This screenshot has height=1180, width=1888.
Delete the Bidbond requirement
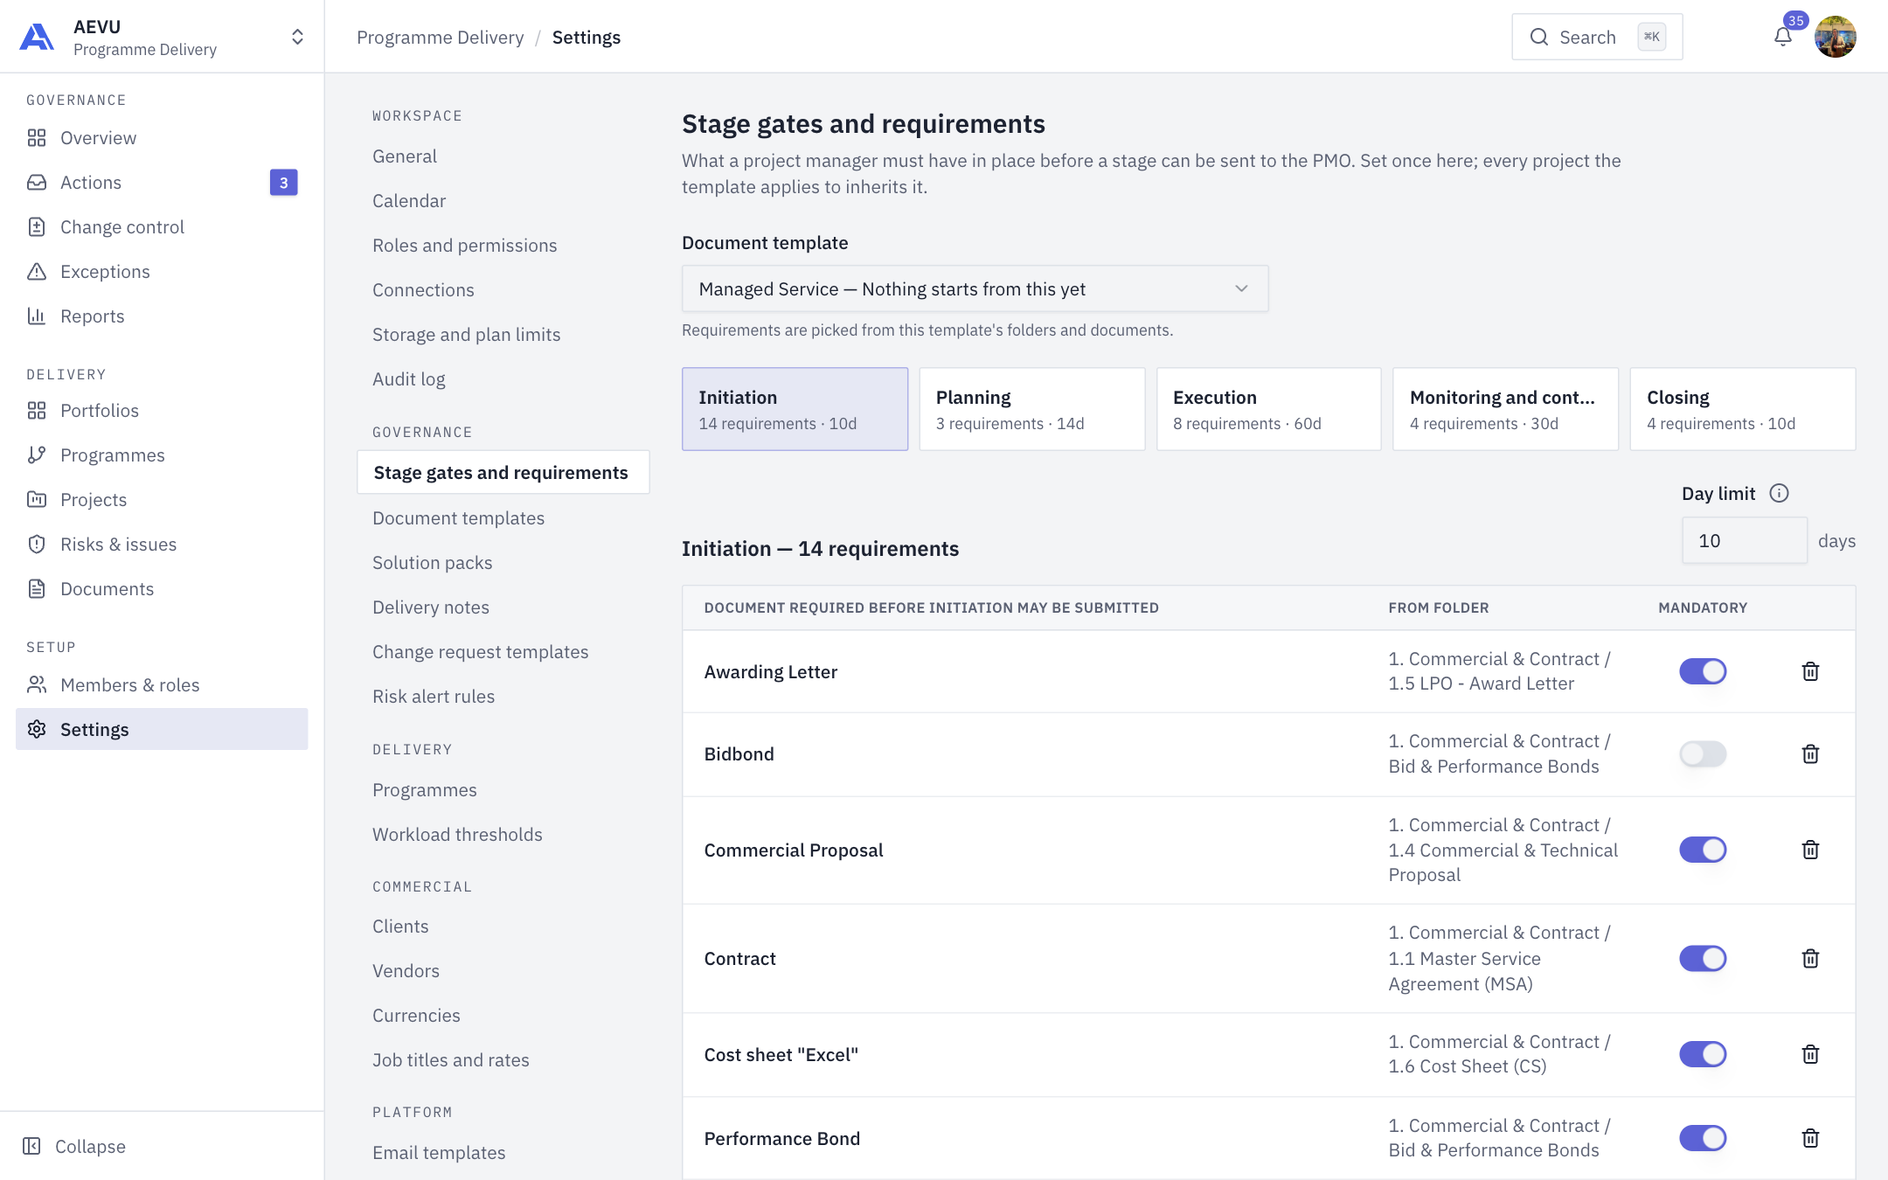point(1810,753)
